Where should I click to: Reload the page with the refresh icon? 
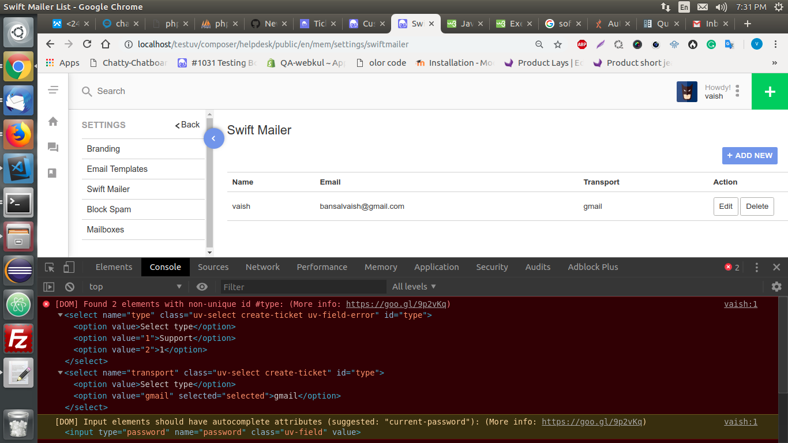tap(87, 44)
